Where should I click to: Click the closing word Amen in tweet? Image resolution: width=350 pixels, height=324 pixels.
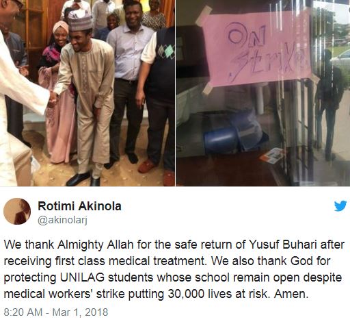(x=291, y=294)
